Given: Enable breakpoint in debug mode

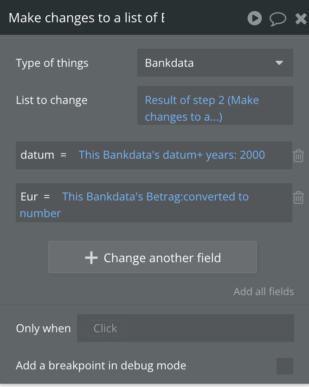Looking at the screenshot, I should pos(284,366).
